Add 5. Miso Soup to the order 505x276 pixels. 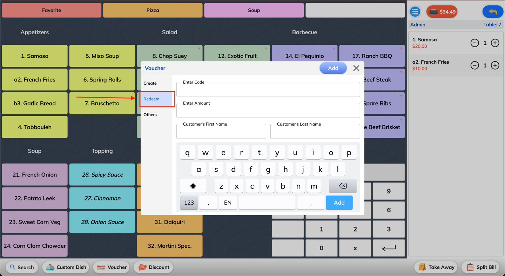102,56
